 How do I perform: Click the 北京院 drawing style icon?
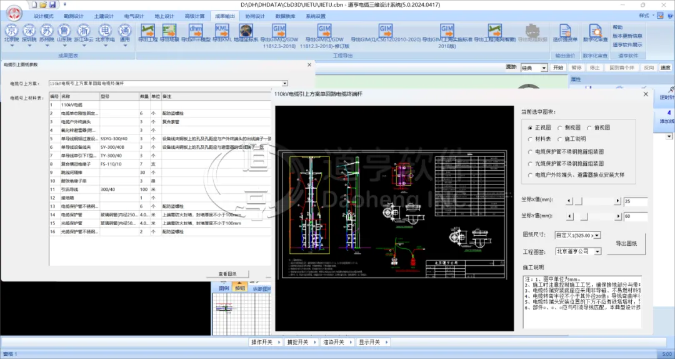click(x=11, y=31)
